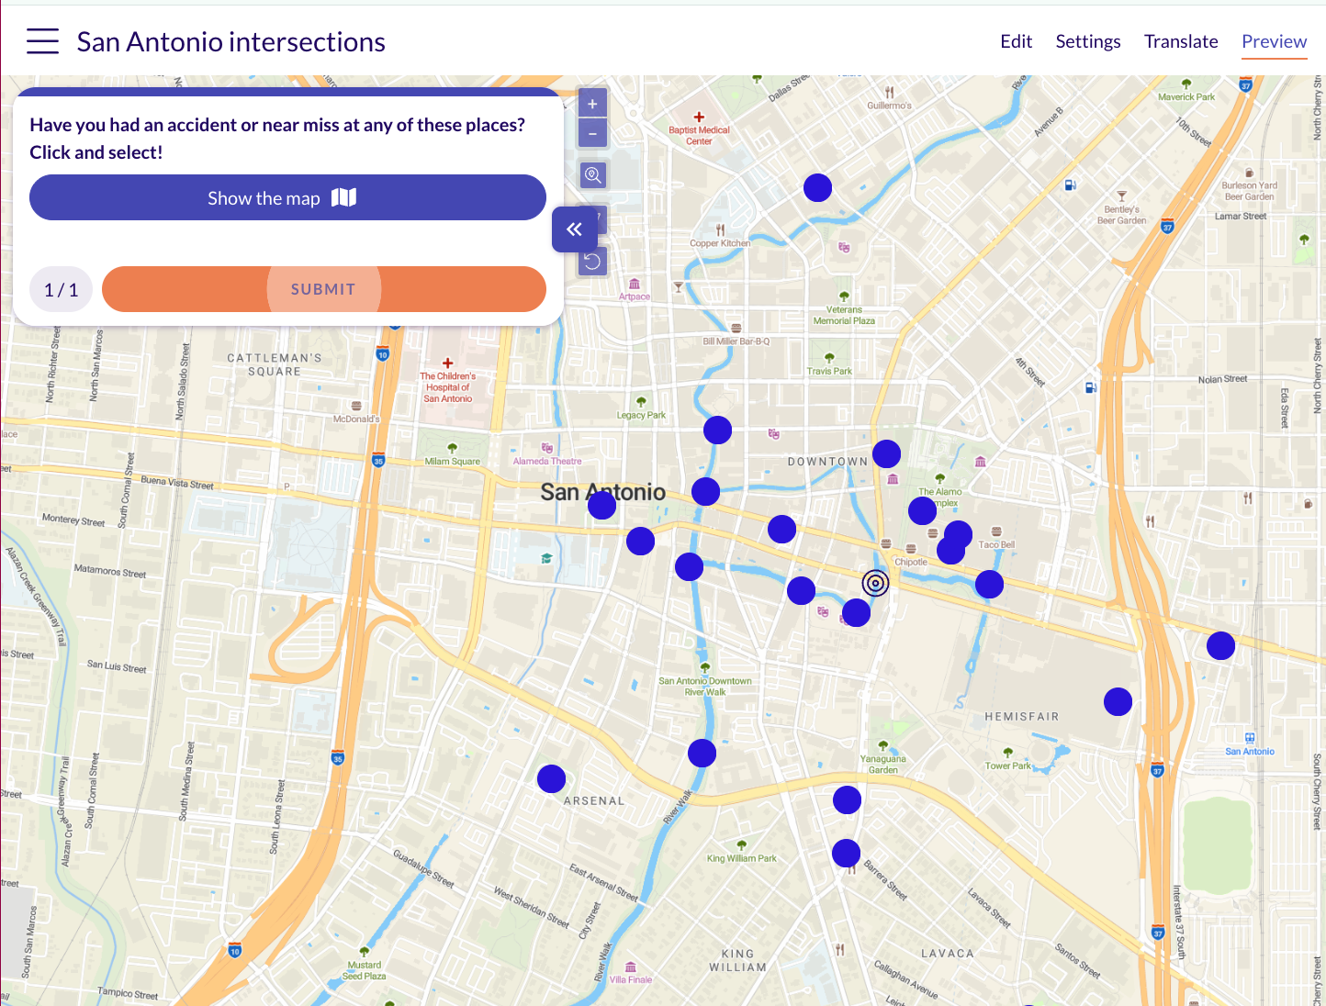The image size is (1326, 1006).
Task: Click the Buena Vista Street label
Action: coord(177,483)
